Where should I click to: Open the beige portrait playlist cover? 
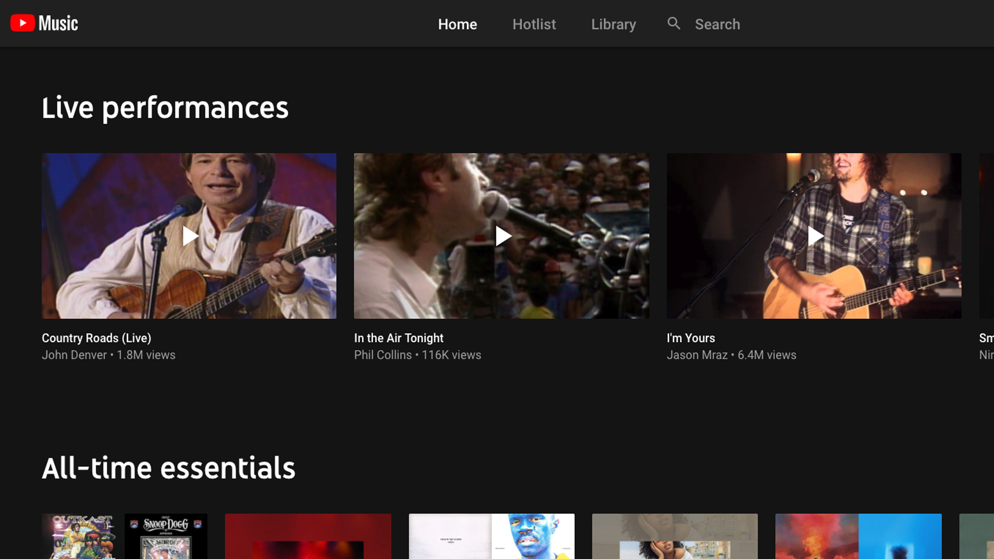[x=675, y=536]
